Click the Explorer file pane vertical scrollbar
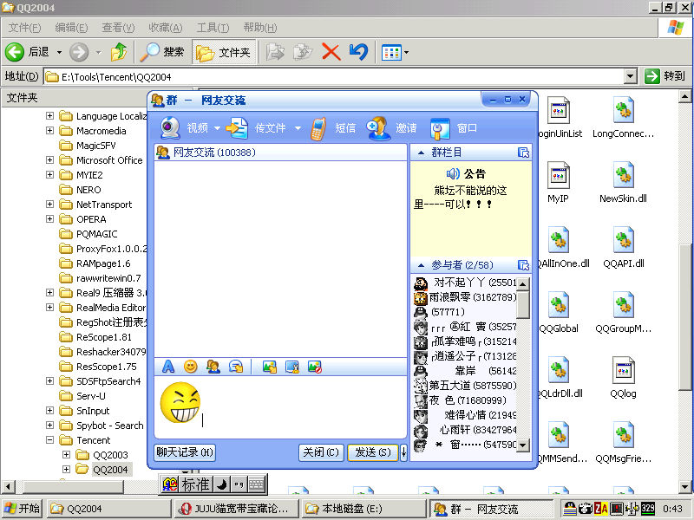 (x=685, y=316)
